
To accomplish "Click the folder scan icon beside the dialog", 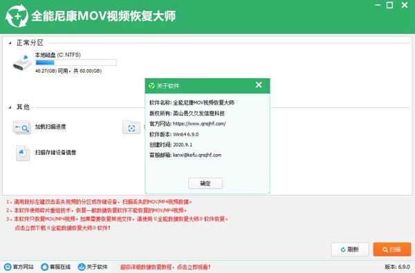I will (x=131, y=127).
